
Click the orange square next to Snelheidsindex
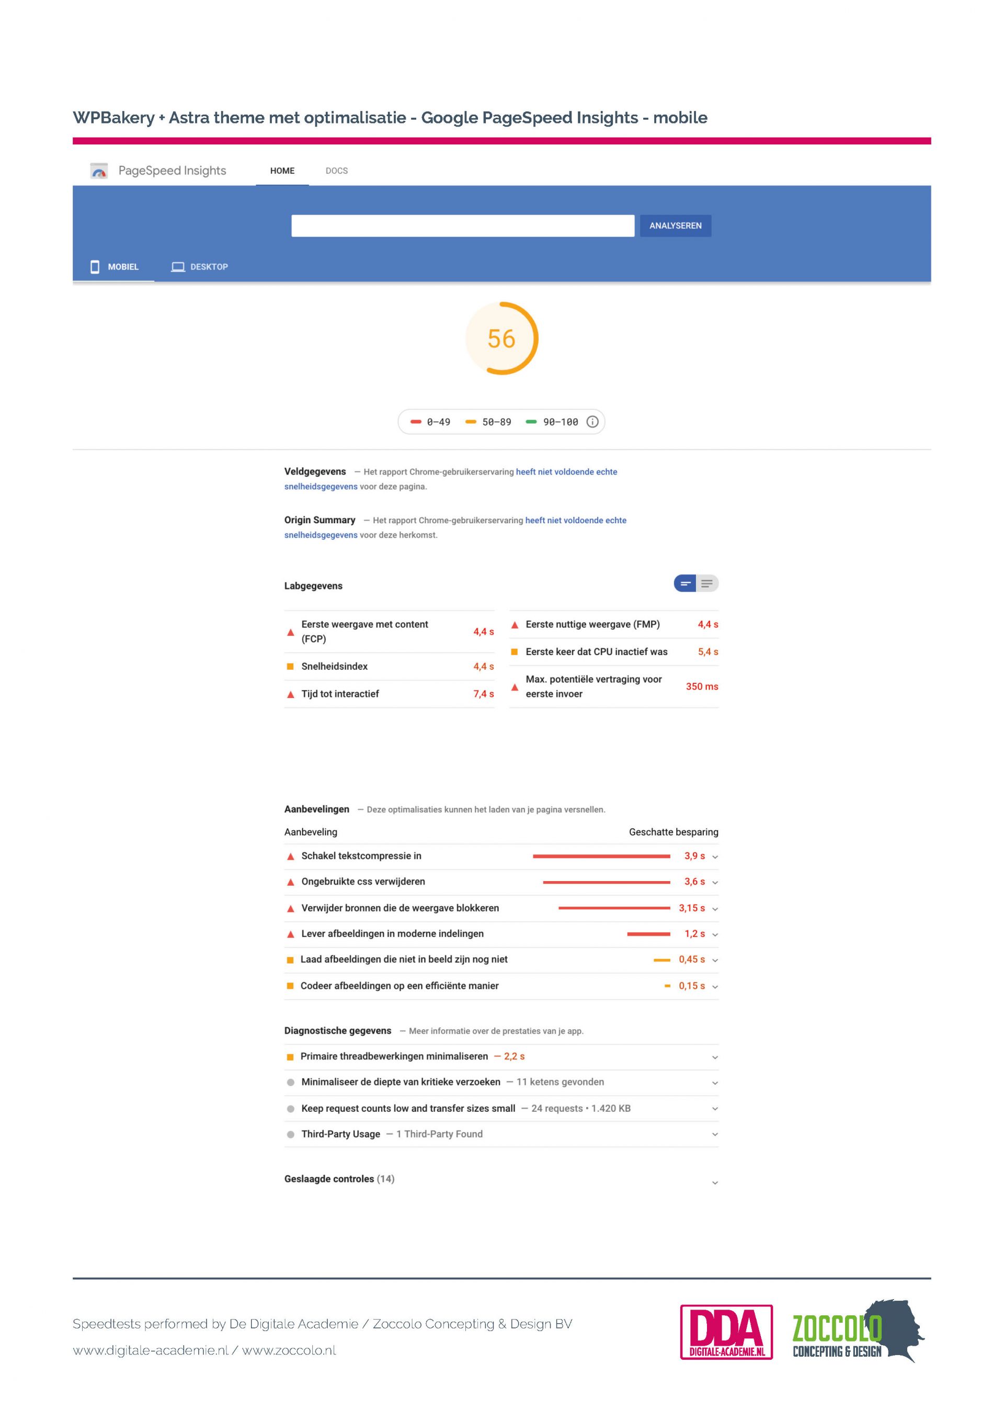[x=290, y=666]
